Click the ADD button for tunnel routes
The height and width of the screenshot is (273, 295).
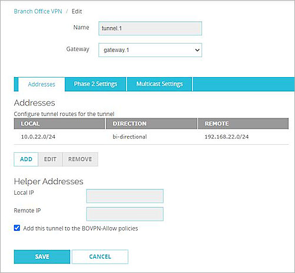point(26,159)
